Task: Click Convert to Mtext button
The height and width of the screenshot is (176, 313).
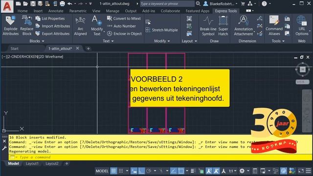Action: click(124, 19)
